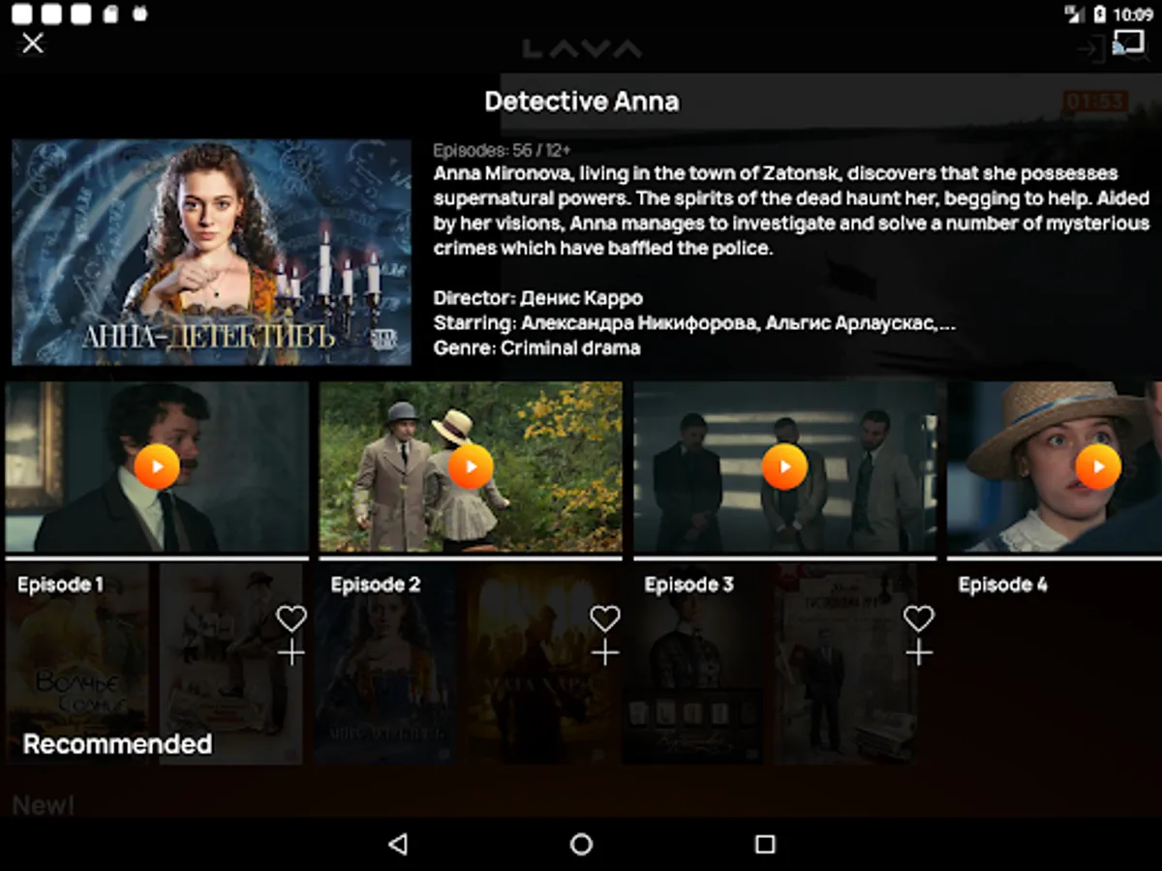Favorite Episode 3 with heart icon
This screenshot has width=1162, height=871.
919,617
